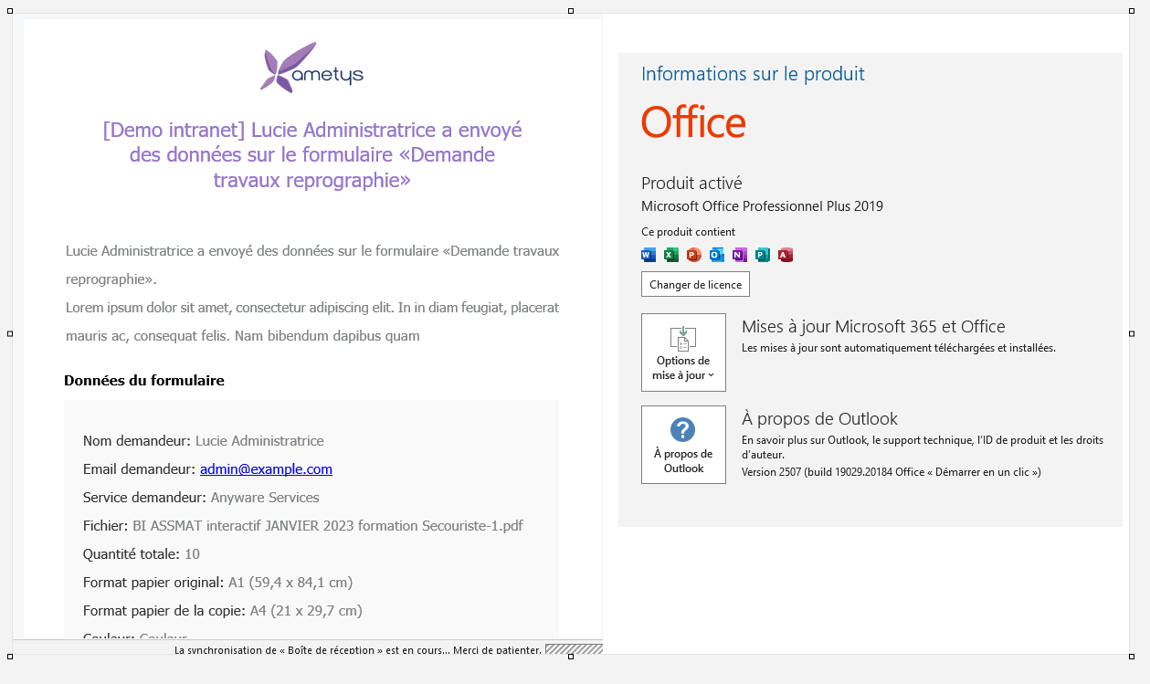The height and width of the screenshot is (684, 1150).
Task: Select the 'Version 2507 (build 19029.20184' text
Action: pos(892,472)
